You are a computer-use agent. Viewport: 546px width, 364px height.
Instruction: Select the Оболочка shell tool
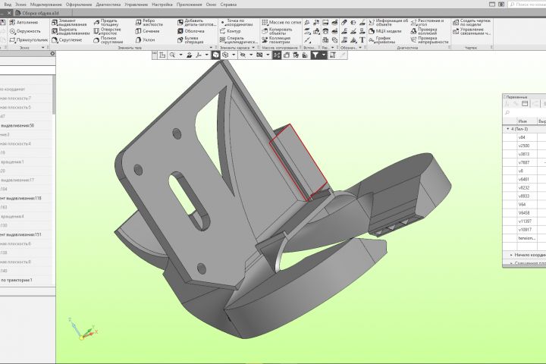coord(191,31)
